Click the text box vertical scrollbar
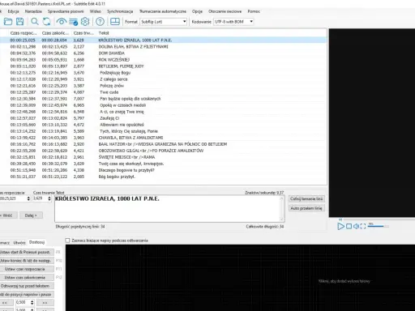Image resolution: width=415 pixels, height=311 pixels. [281, 209]
